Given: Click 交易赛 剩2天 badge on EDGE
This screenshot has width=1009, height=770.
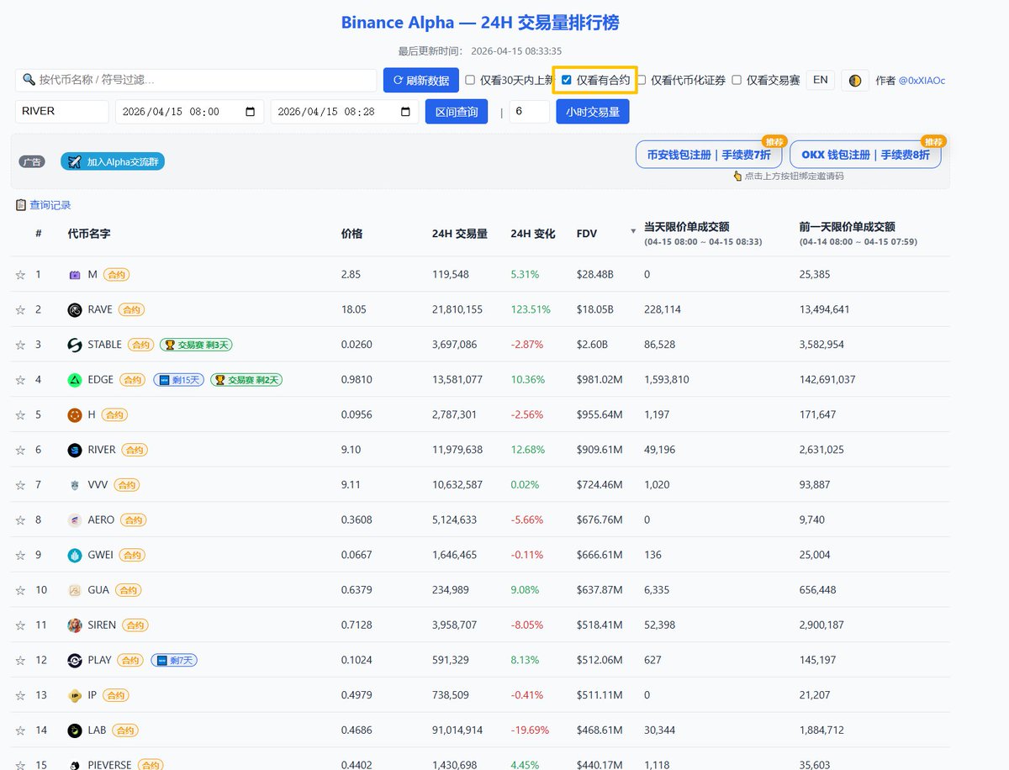Looking at the screenshot, I should 246,380.
